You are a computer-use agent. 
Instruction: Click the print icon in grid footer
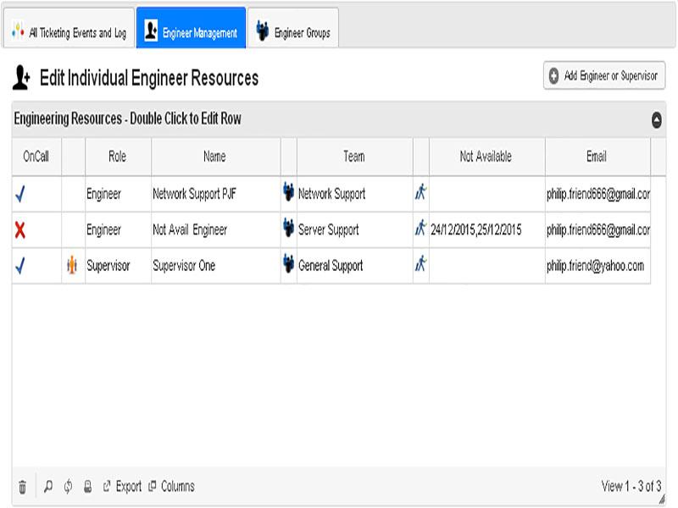(x=87, y=486)
